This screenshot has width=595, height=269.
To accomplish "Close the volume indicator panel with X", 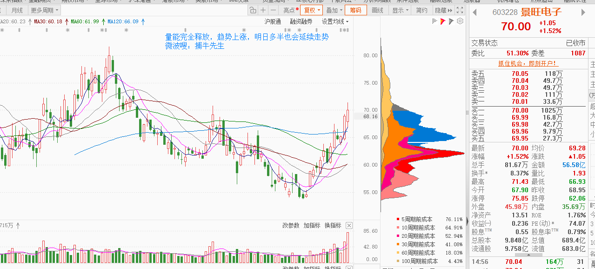I will click(349, 225).
